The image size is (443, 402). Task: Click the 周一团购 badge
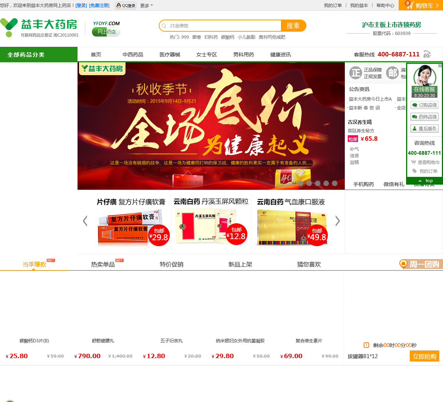pos(421,264)
